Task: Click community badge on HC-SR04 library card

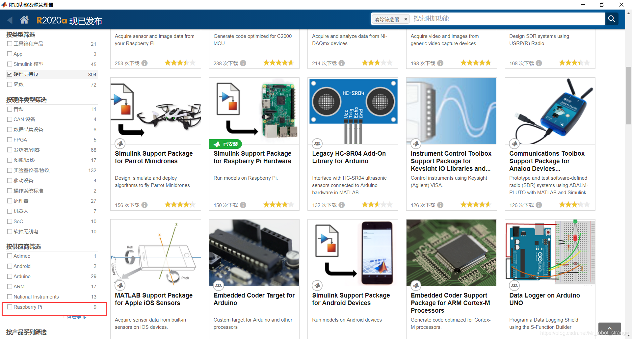Action: (x=317, y=143)
